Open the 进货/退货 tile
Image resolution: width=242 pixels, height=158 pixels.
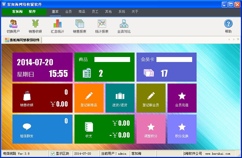coord(120,98)
